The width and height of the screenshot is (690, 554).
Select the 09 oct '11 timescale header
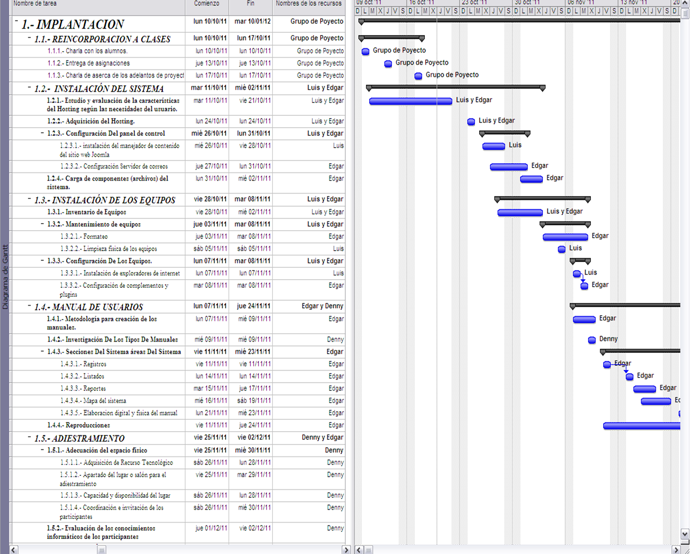click(x=381, y=3)
